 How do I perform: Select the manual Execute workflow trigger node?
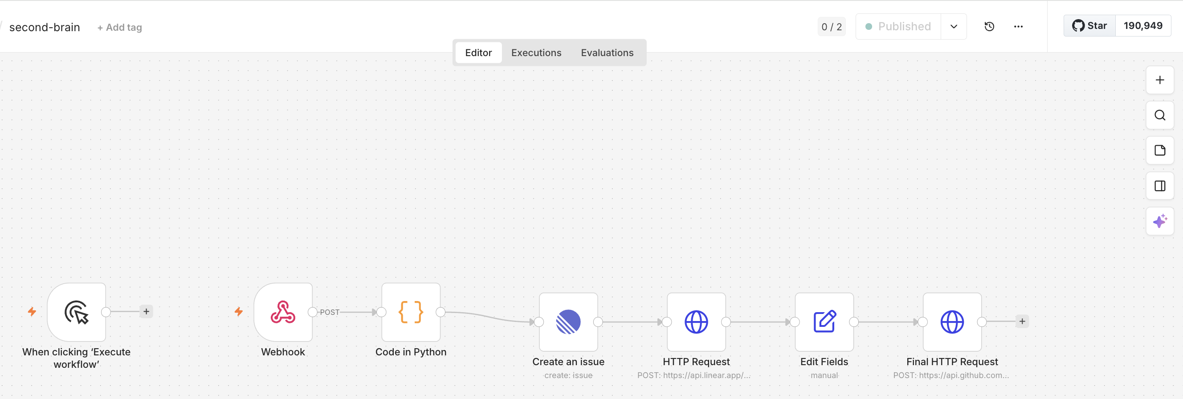point(76,312)
